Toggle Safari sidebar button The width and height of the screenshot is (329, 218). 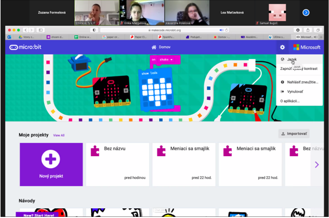tap(41, 30)
